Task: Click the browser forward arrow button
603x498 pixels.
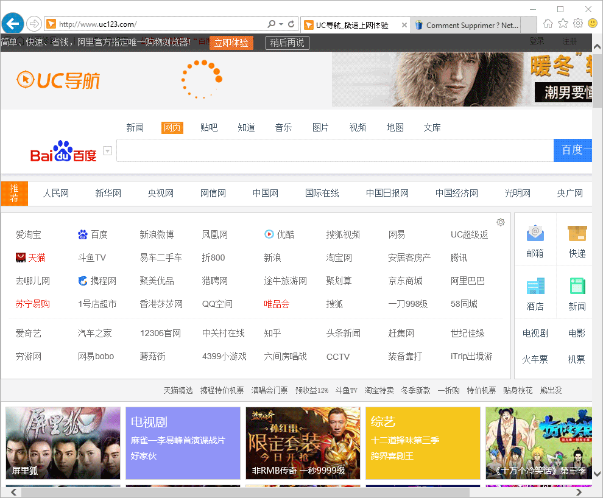Action: (x=34, y=24)
